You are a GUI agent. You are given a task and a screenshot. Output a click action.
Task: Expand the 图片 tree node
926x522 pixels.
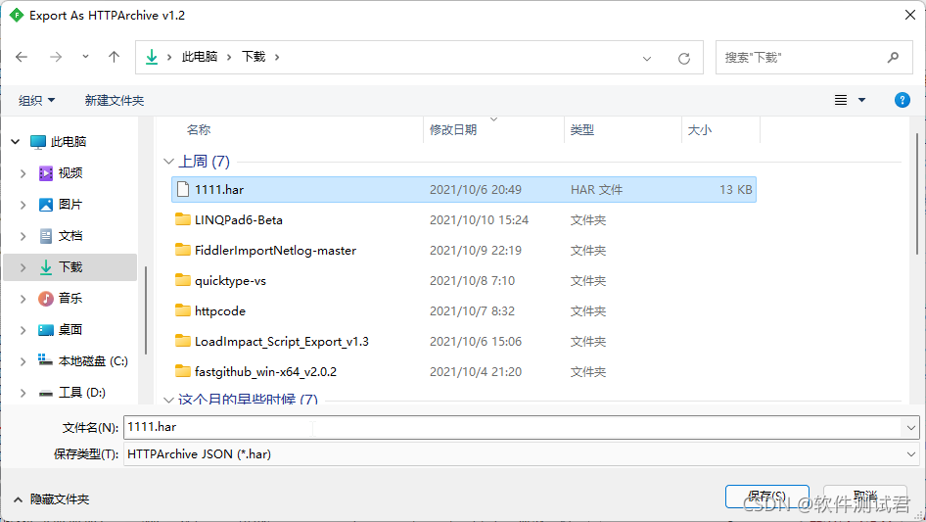23,205
